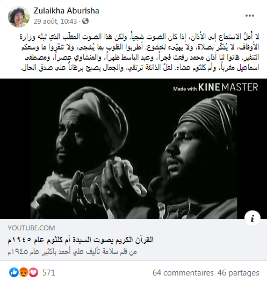Click the red heart reaction icon

33,272
